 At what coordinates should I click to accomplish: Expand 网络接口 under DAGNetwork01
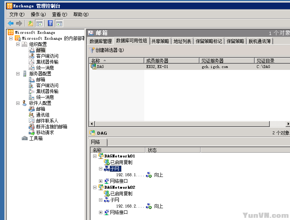[100, 181]
